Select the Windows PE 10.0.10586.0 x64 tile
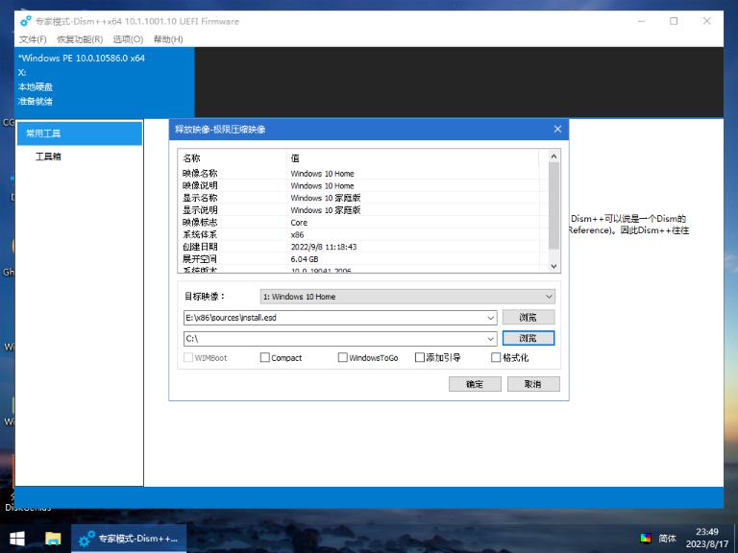The height and width of the screenshot is (553, 738). pyautogui.click(x=105, y=83)
